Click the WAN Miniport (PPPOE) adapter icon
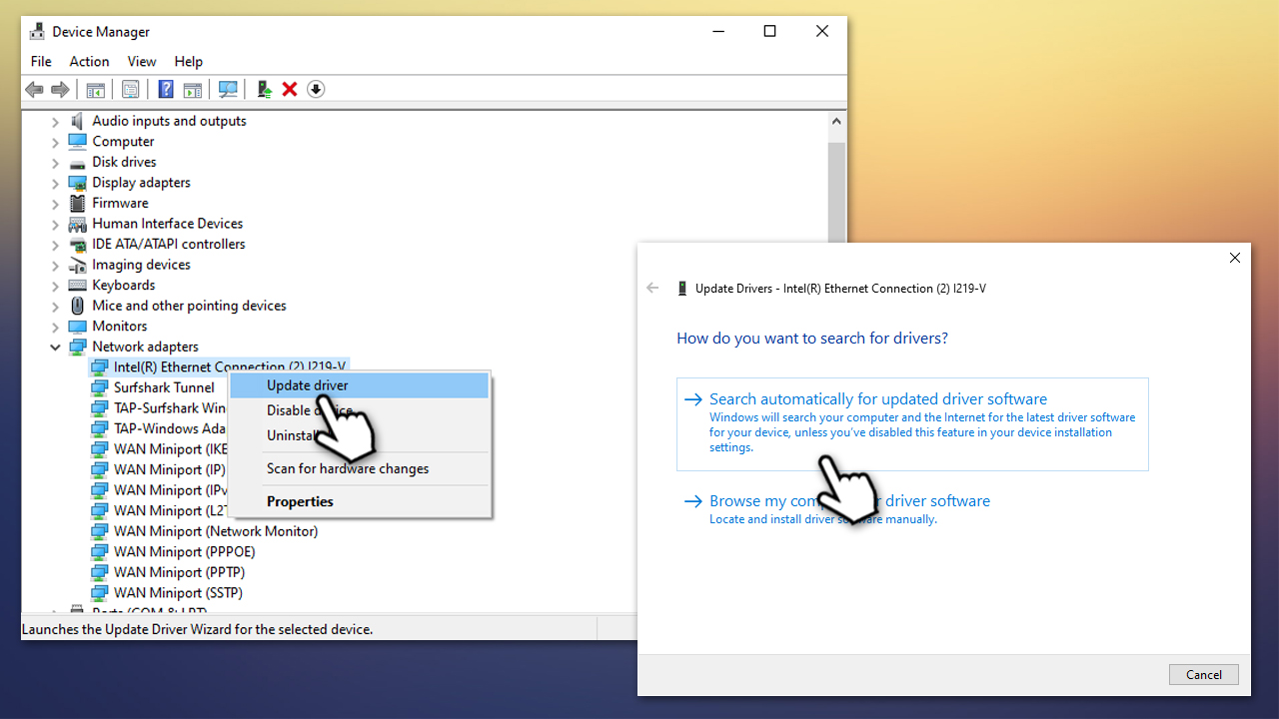 [x=99, y=551]
